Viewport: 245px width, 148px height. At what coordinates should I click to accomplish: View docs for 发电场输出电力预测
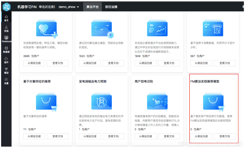pos(113,136)
